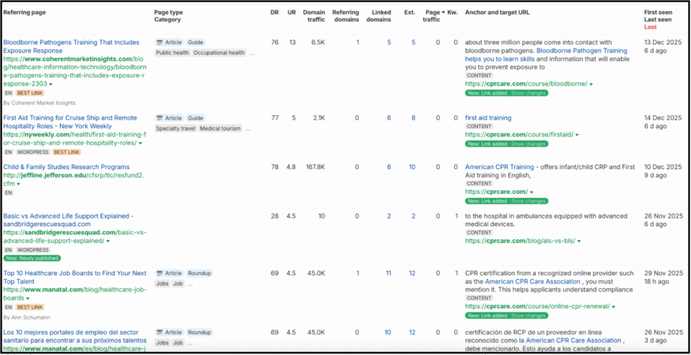Expand cprcare.com/course/online-cpr-renewal/ URL dropdown
This screenshot has height=355, width=691.
coord(613,306)
